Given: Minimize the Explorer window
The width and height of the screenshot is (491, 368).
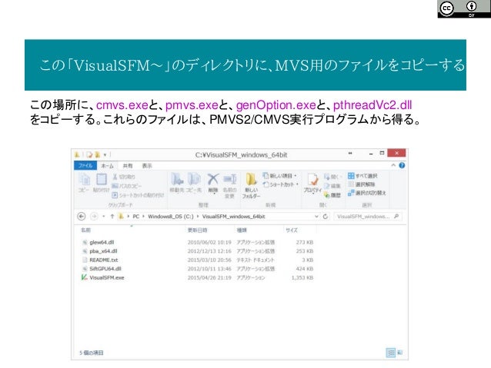Looking at the screenshot, I should (371, 154).
